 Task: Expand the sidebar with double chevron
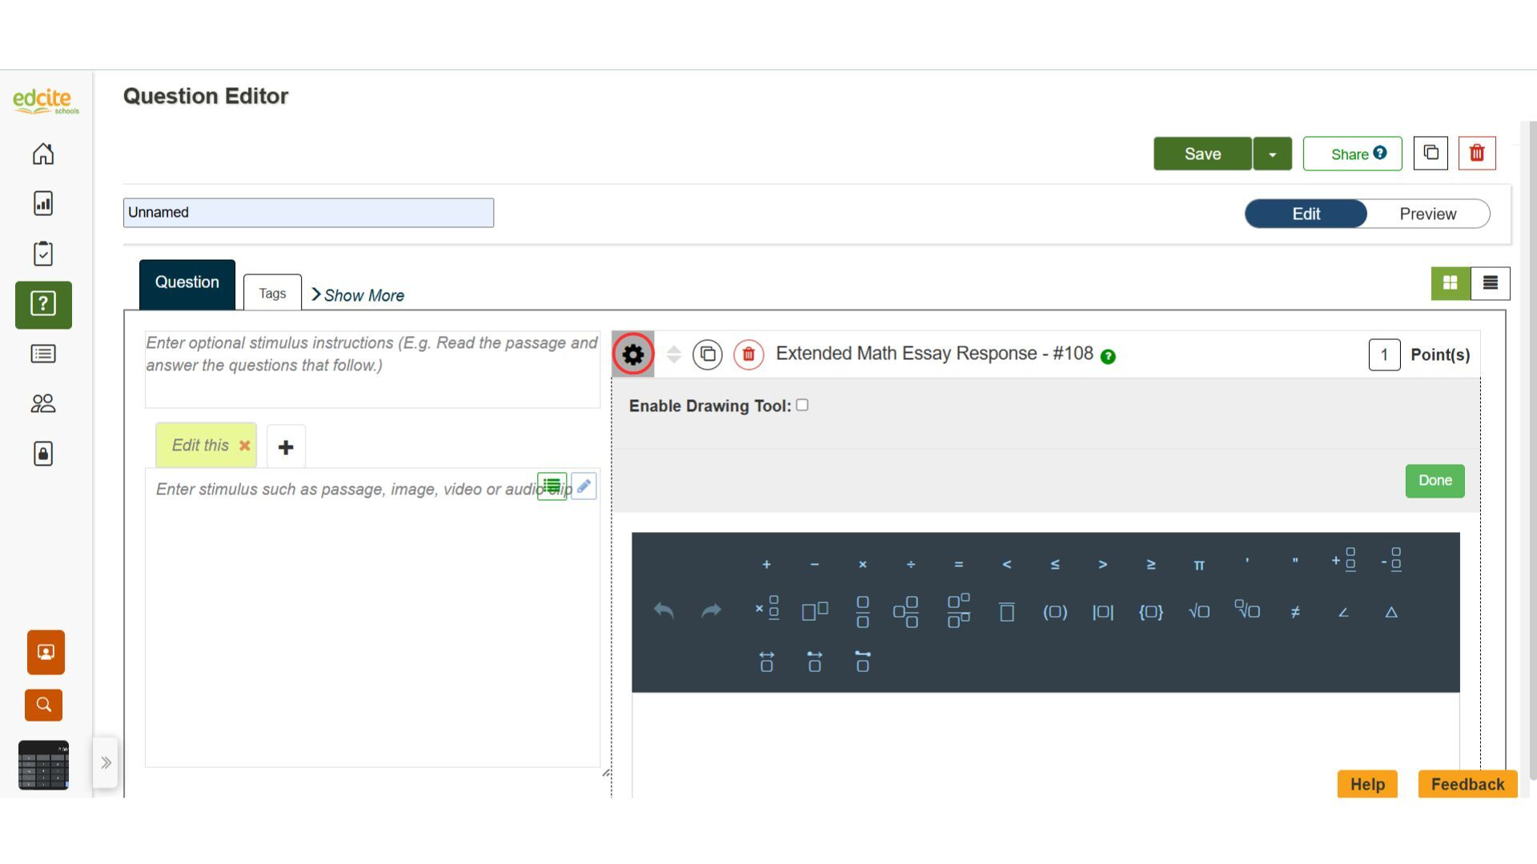click(x=106, y=763)
